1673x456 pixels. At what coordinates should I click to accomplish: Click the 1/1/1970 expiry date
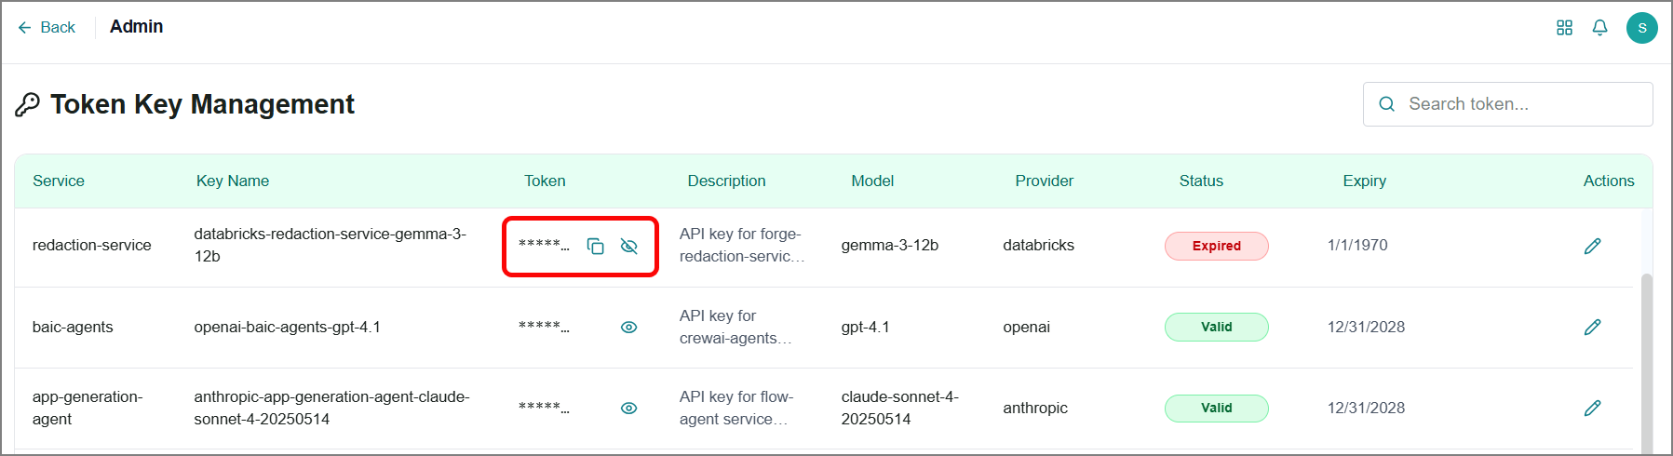[1357, 245]
